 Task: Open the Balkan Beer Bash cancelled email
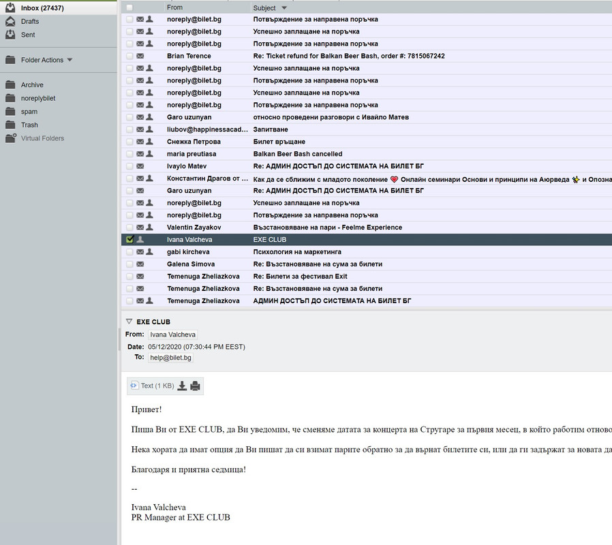(x=297, y=154)
